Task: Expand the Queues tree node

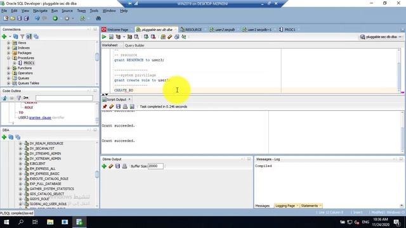Action: point(8,78)
